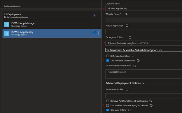Uncheck Take App Offline
The width and height of the screenshot is (182, 113).
[x=108, y=110]
